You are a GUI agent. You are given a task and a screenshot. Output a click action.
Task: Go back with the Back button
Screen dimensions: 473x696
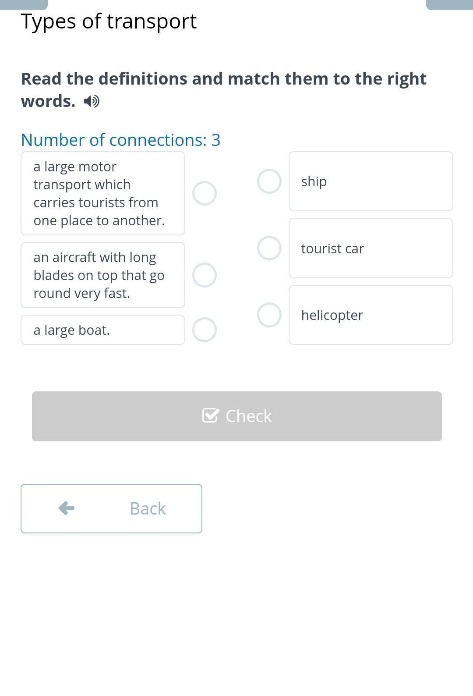click(111, 508)
